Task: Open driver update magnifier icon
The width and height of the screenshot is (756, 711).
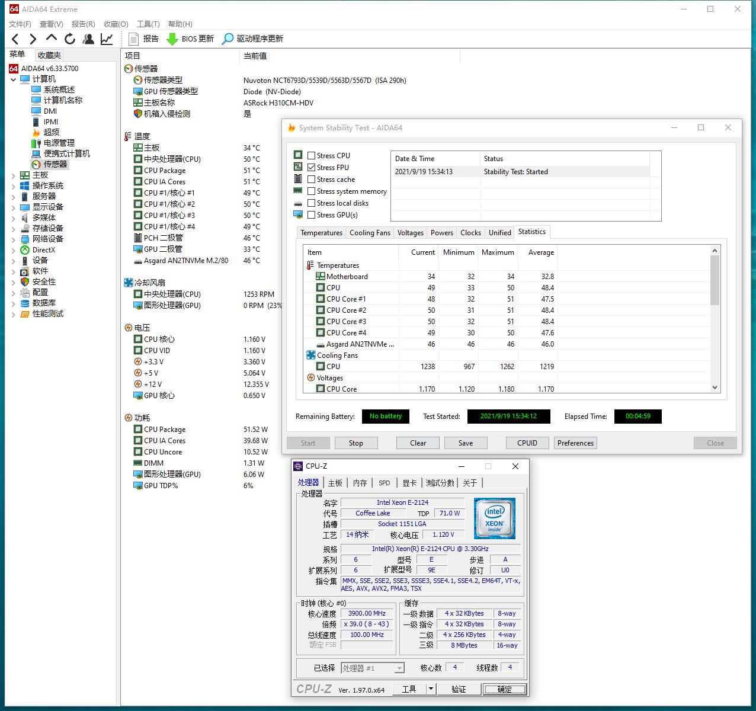Action: [228, 39]
